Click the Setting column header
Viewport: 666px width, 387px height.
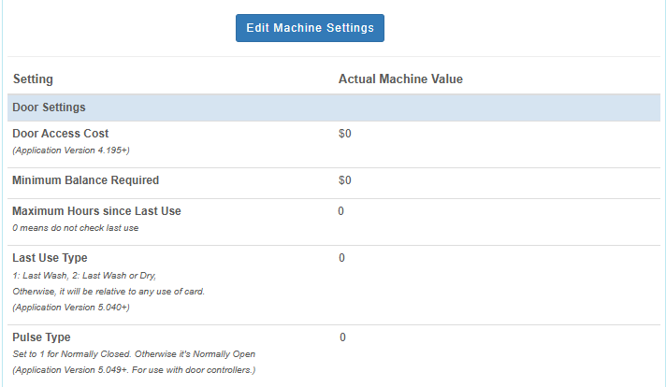tap(33, 79)
